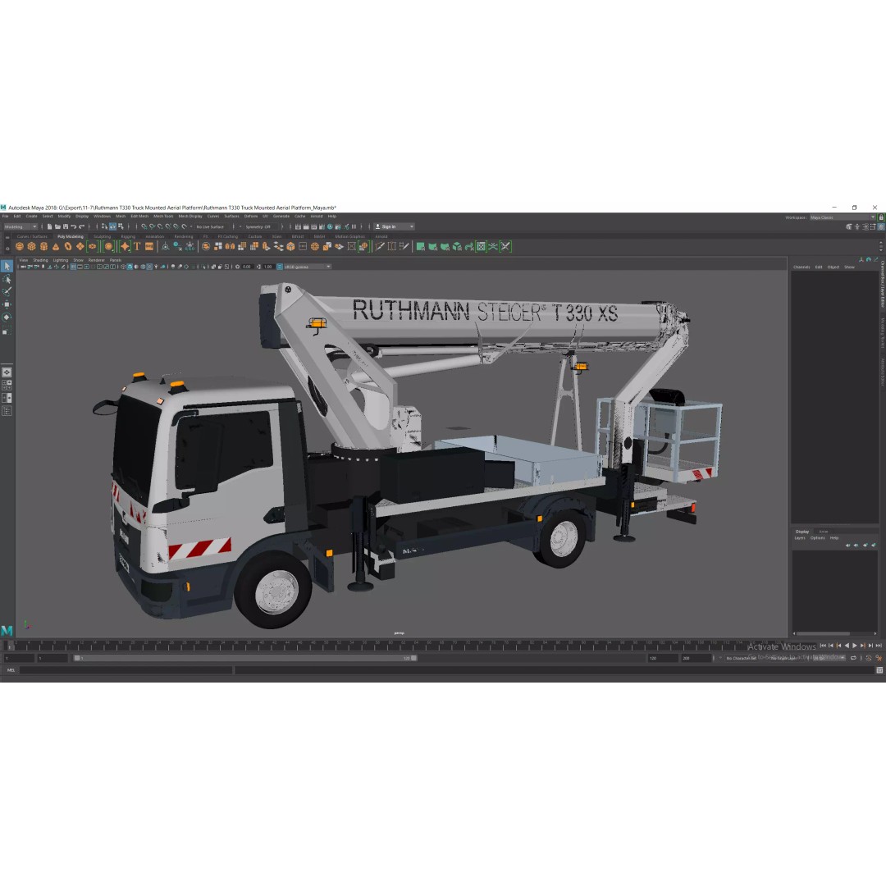Image resolution: width=886 pixels, height=886 pixels.
Task: Open the File menu
Action: point(5,216)
